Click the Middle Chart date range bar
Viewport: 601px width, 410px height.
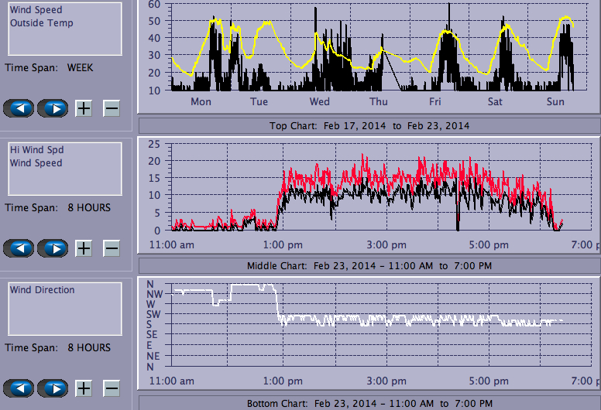click(369, 265)
